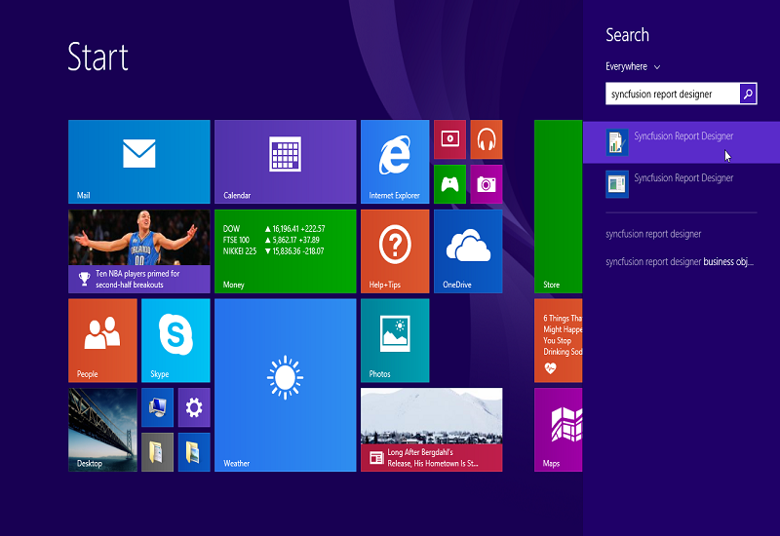
Task: Open the Desktop bridge tile
Action: pyautogui.click(x=102, y=430)
